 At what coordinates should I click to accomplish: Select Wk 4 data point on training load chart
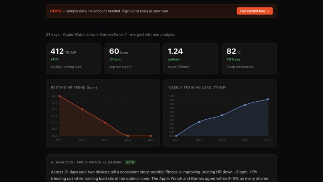coord(245,105)
